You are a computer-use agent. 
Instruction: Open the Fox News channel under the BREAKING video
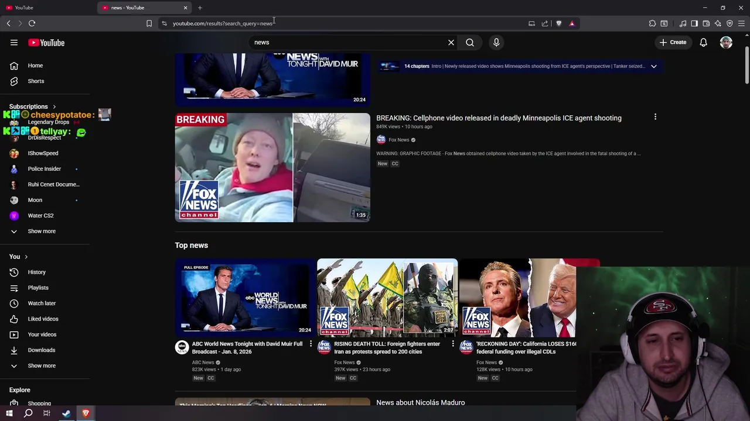pos(398,140)
